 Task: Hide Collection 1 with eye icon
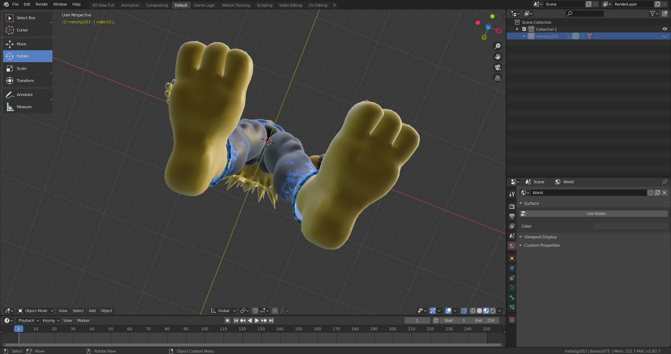[665, 29]
